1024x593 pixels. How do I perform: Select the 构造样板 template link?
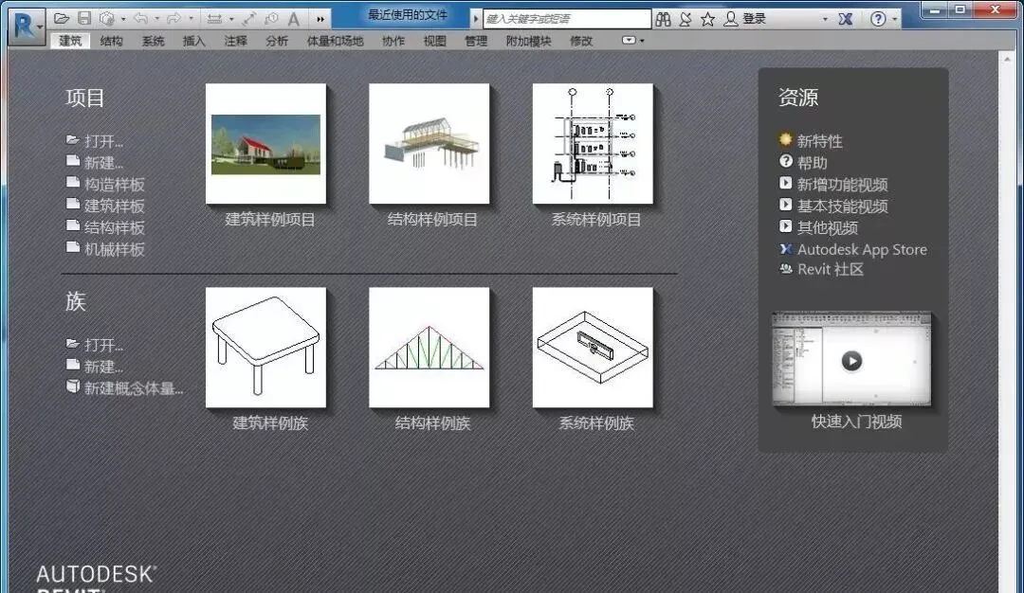click(106, 184)
